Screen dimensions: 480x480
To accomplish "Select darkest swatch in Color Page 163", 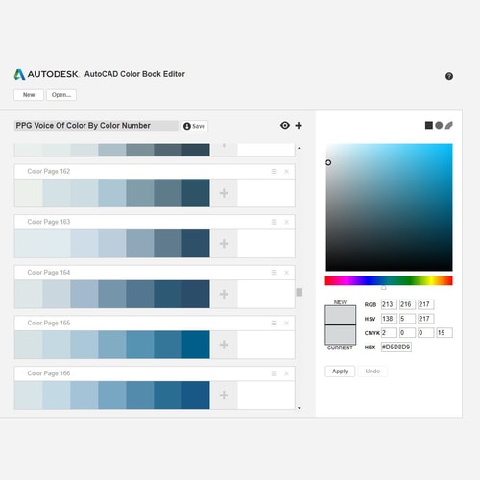I will [196, 244].
